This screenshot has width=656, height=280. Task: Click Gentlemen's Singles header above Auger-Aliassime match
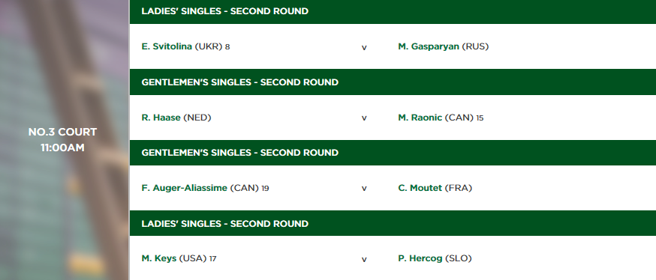pyautogui.click(x=393, y=153)
